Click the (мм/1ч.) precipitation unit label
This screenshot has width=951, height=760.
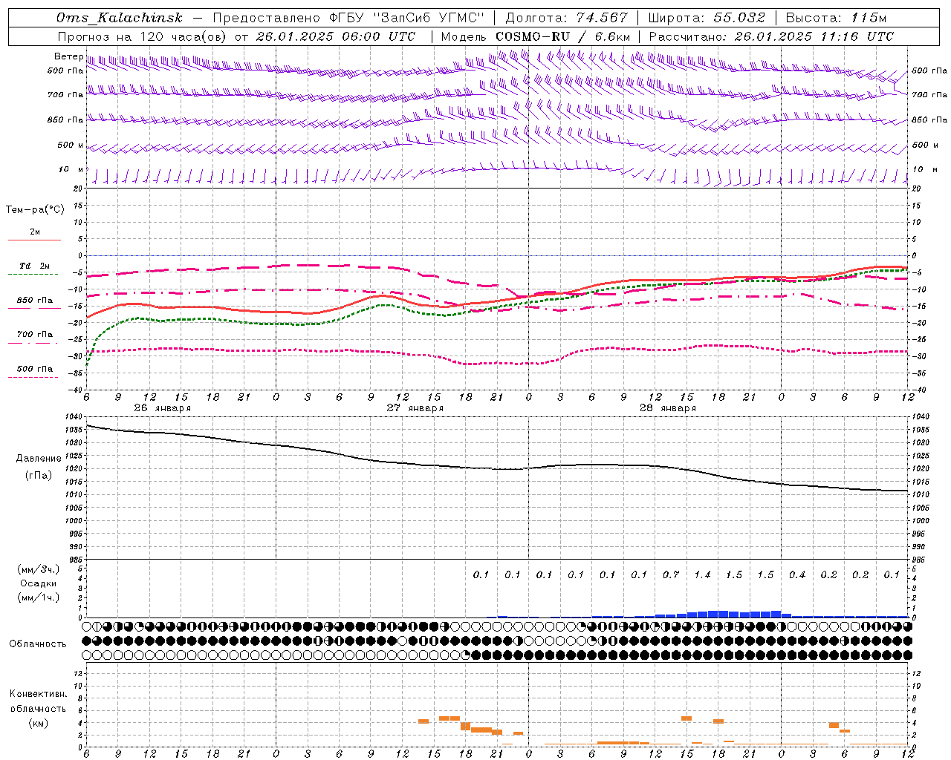click(38, 597)
